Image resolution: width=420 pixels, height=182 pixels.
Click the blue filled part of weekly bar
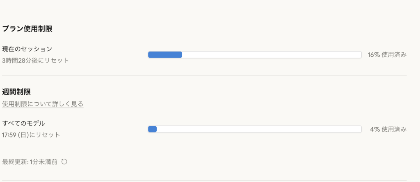tap(152, 129)
